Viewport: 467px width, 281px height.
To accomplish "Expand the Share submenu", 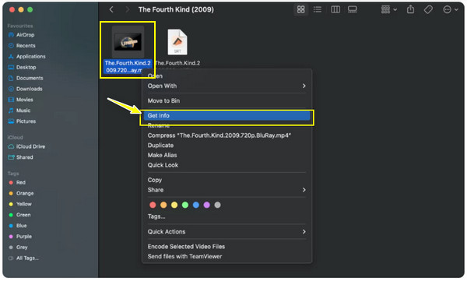I will click(226, 190).
